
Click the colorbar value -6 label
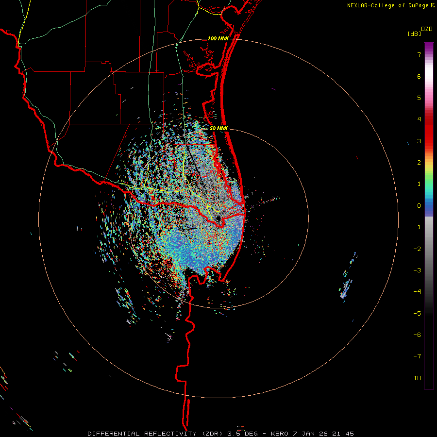click(417, 335)
